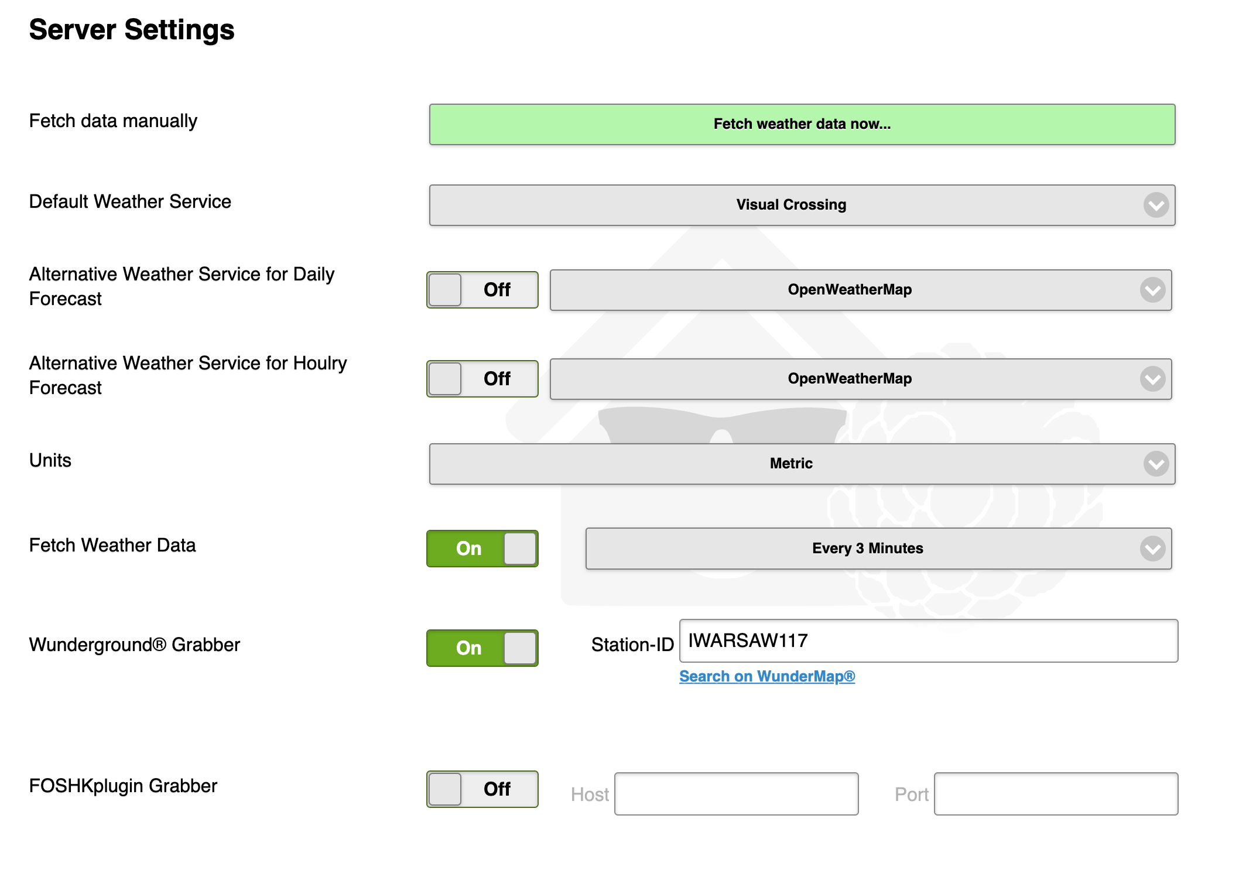Click chevron icon on Daily Forecast service
The width and height of the screenshot is (1239, 870).
(x=1152, y=290)
